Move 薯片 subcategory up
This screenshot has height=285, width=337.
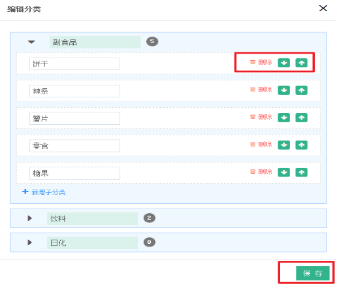pos(301,118)
